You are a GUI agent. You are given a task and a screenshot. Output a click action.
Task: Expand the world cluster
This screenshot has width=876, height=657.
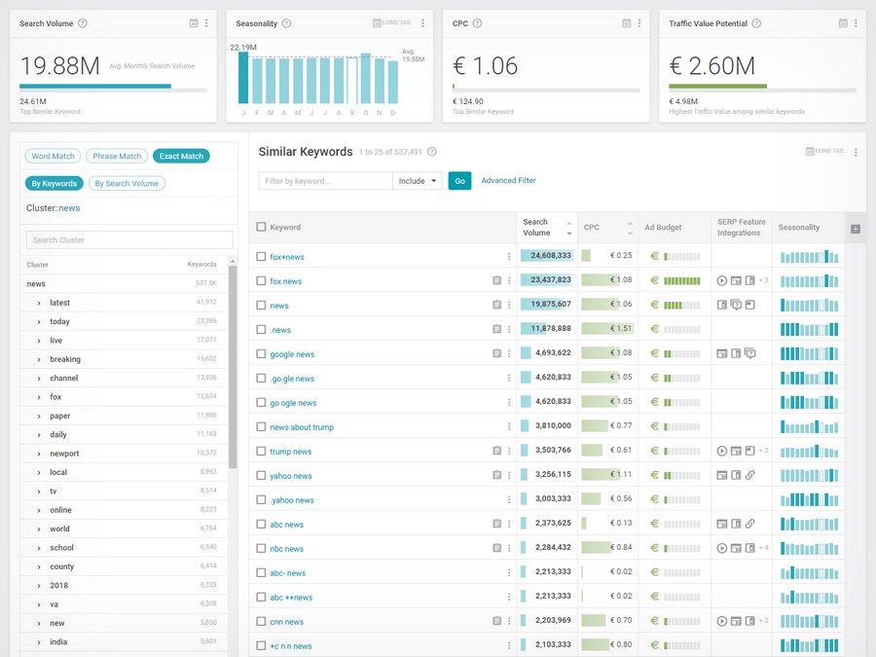click(x=39, y=529)
